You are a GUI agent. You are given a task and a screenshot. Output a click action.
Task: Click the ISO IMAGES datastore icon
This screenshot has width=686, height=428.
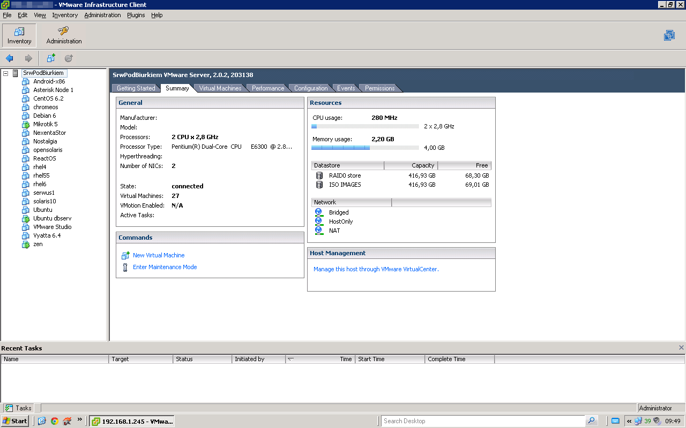pos(319,185)
